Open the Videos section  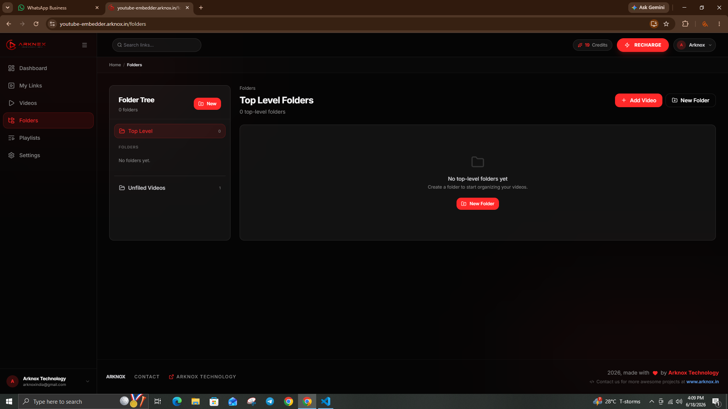click(48, 103)
